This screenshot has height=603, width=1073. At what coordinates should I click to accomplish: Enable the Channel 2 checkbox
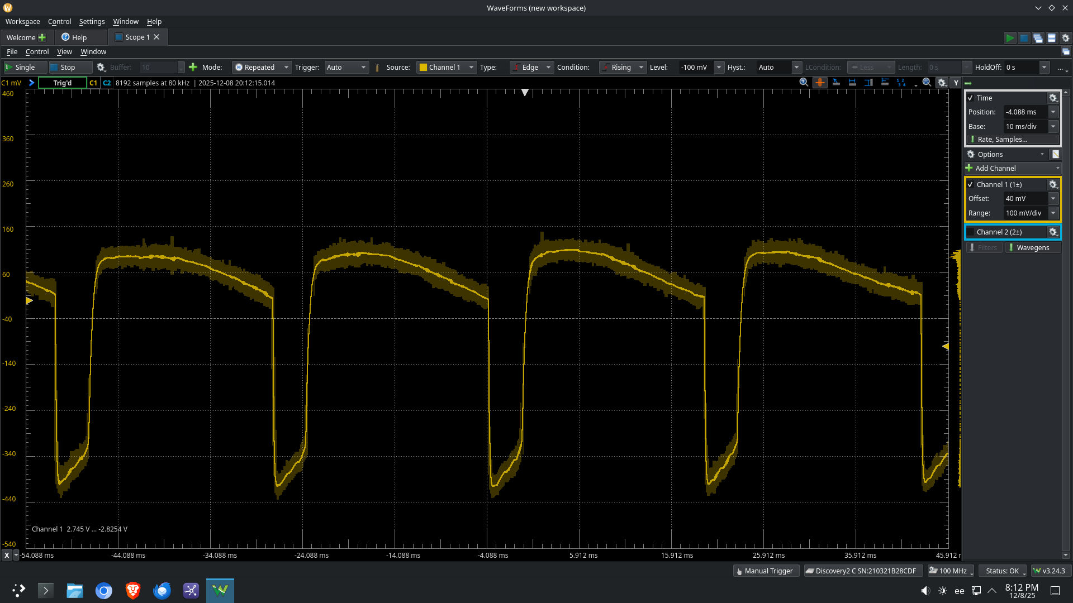pyautogui.click(x=971, y=232)
